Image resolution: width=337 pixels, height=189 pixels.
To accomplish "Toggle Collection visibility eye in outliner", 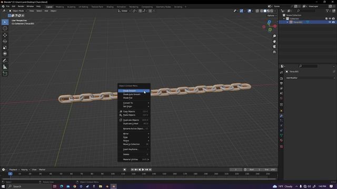I will (330, 19).
